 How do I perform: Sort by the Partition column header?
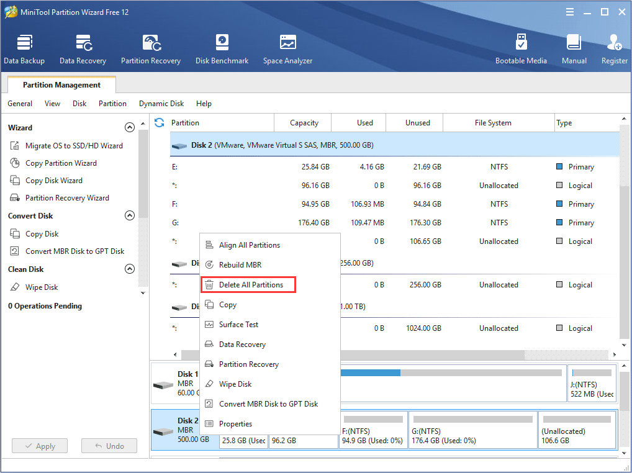[222, 123]
